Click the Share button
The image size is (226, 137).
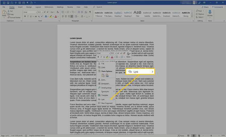(x=205, y=7)
